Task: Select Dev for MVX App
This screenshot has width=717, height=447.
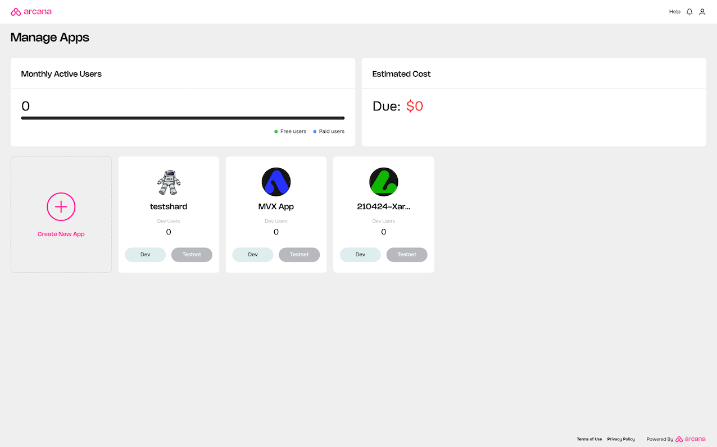Action: coord(253,255)
